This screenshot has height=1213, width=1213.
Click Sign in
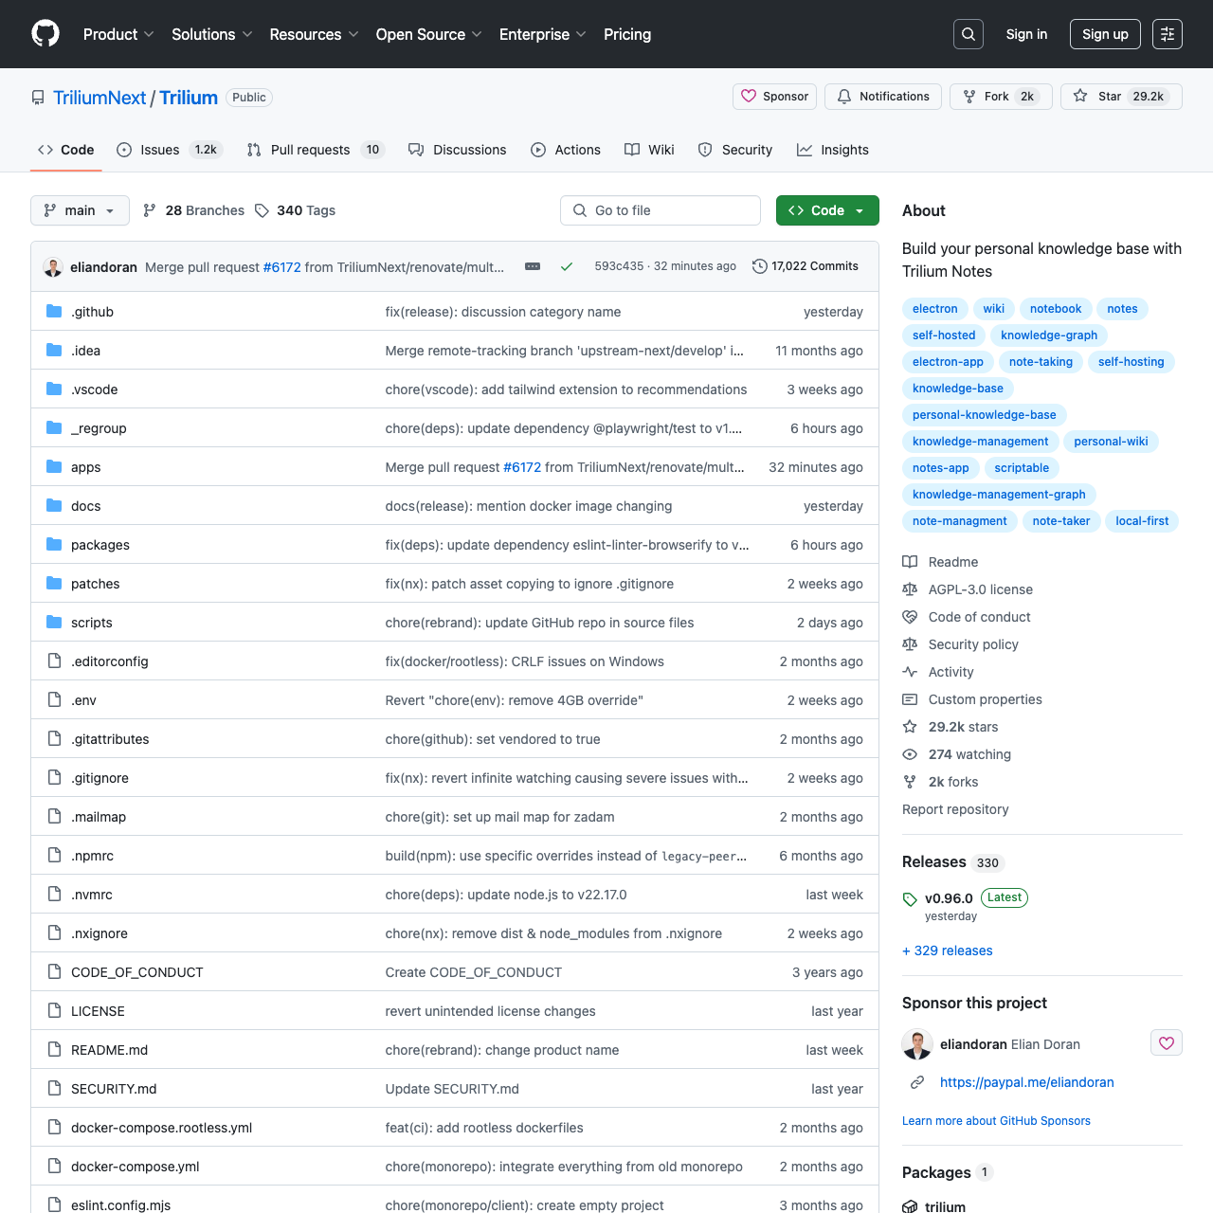tap(1026, 34)
